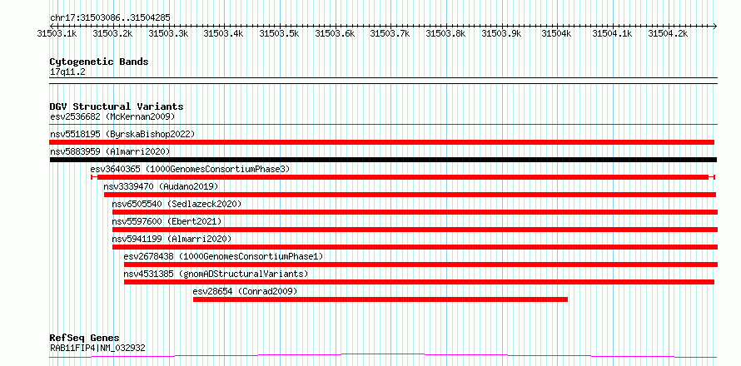Select the esv28654 (Conrad2009) label
Image resolution: width=741 pixels, height=366 pixels.
point(246,291)
